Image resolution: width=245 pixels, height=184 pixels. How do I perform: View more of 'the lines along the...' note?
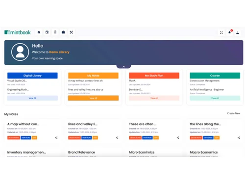click(208, 138)
